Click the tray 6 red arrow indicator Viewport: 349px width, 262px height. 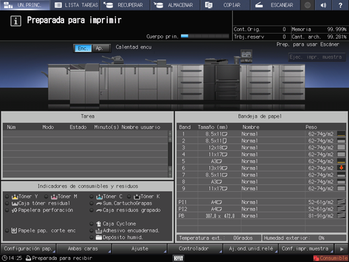[x=341, y=168]
